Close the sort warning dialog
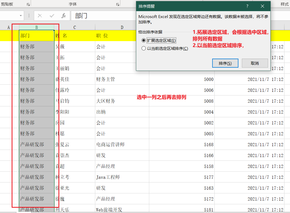The height and width of the screenshot is (213, 290). (262, 6)
